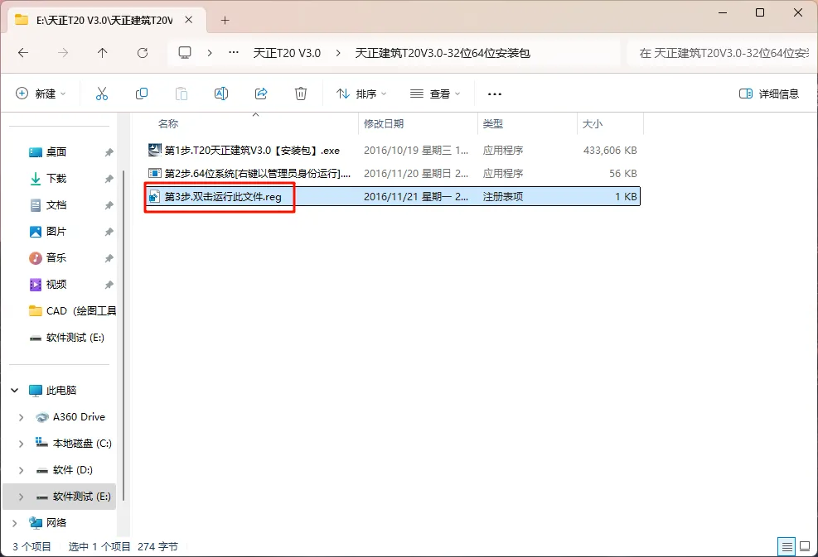The image size is (818, 557).
Task: Sort by 名称 column header
Action: [168, 123]
